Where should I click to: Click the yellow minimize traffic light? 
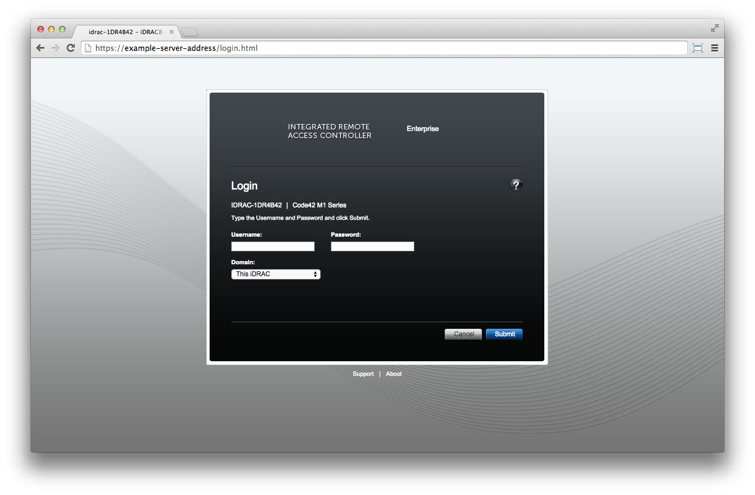51,29
